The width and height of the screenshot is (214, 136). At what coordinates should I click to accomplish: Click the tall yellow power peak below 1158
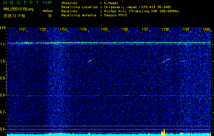[164, 132]
